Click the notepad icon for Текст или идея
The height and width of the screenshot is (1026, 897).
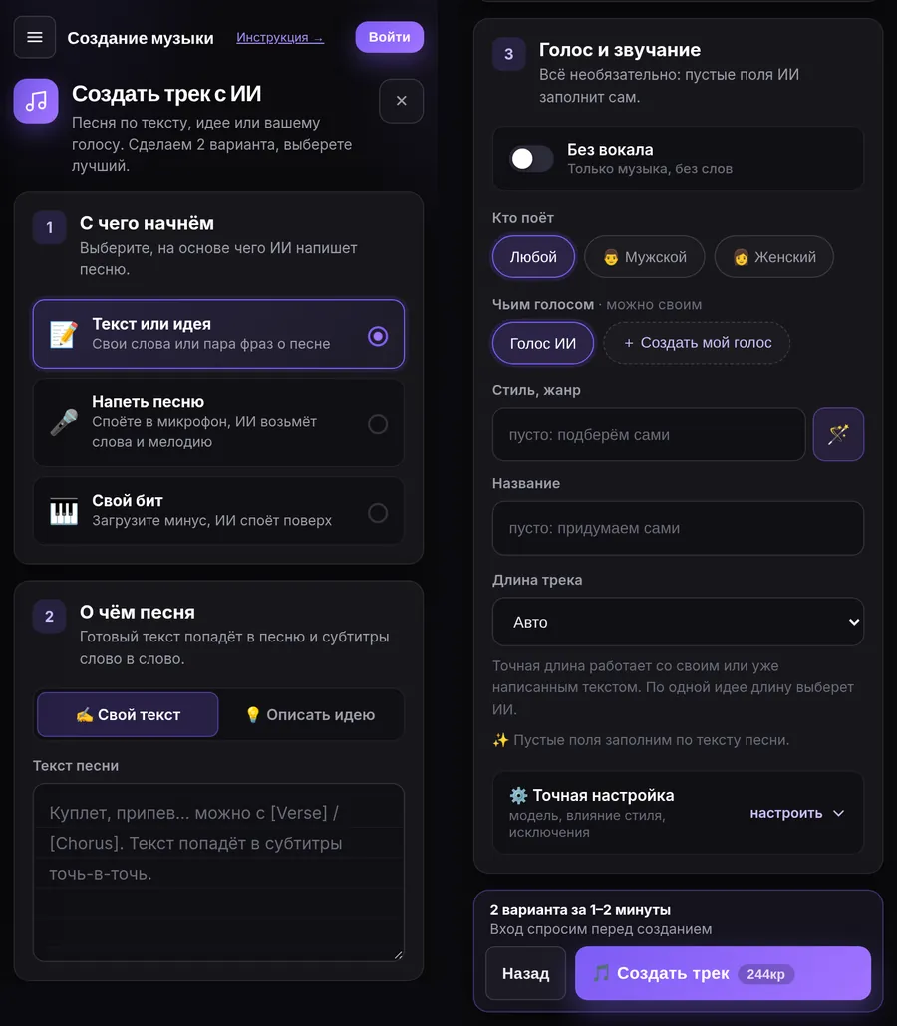[64, 335]
